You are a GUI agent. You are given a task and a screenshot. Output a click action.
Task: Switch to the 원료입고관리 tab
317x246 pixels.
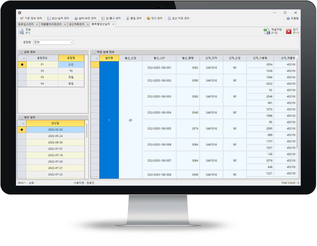pos(26,24)
